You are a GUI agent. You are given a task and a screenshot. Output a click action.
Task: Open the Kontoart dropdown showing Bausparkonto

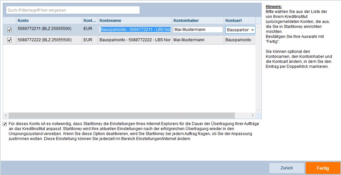point(240,30)
